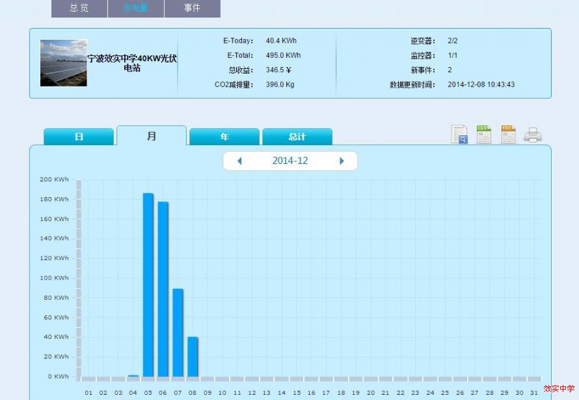This screenshot has height=400, width=579.
Task: Select the day 07 chart bar
Action: click(178, 332)
